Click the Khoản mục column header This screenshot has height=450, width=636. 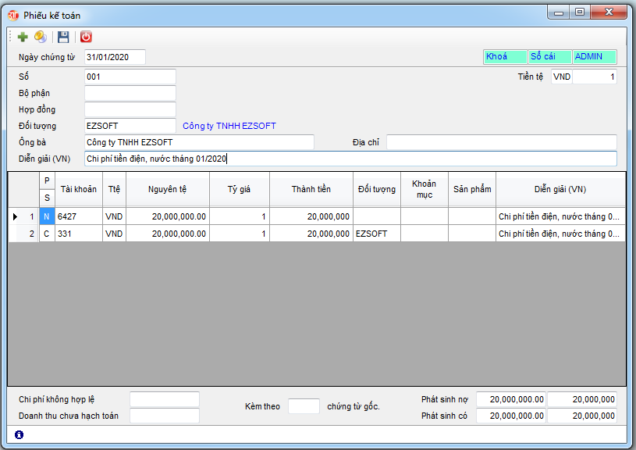click(425, 189)
